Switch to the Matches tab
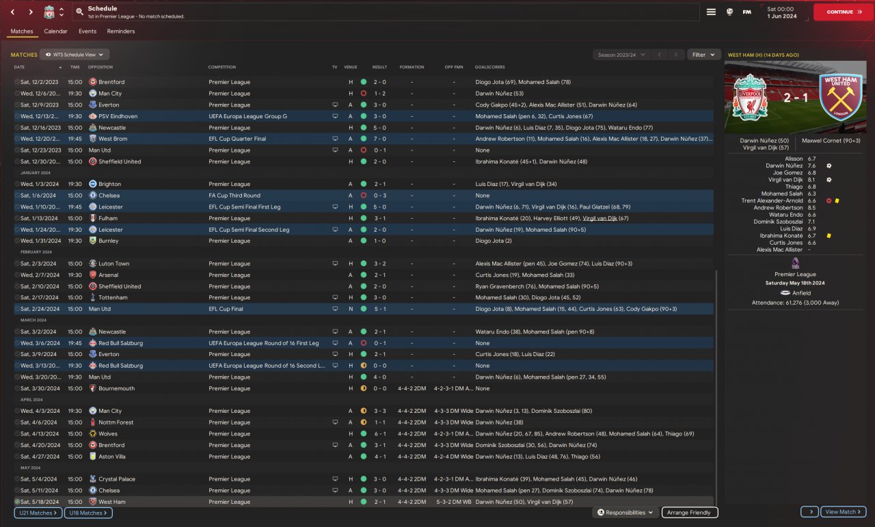Image resolution: width=875 pixels, height=527 pixels. click(x=22, y=31)
